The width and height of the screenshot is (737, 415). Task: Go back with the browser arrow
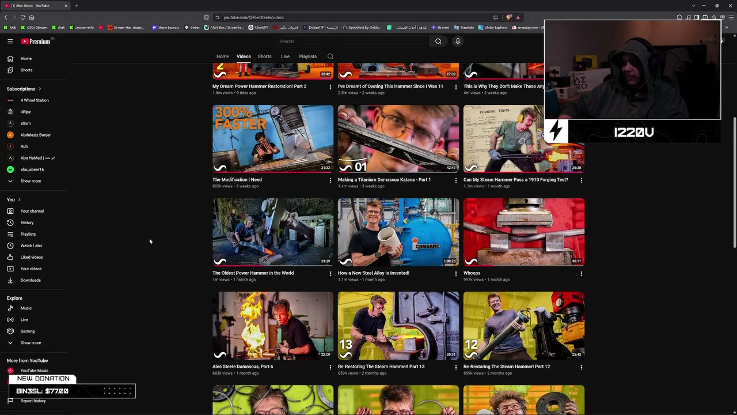(6, 17)
